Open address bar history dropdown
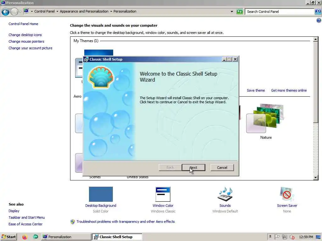The image size is (322, 241). coord(232,12)
